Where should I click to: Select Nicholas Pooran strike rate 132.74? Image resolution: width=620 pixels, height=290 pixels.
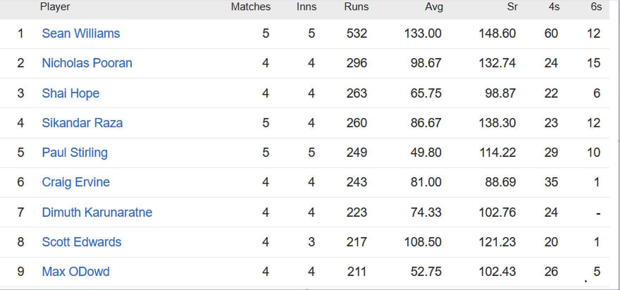[497, 63]
